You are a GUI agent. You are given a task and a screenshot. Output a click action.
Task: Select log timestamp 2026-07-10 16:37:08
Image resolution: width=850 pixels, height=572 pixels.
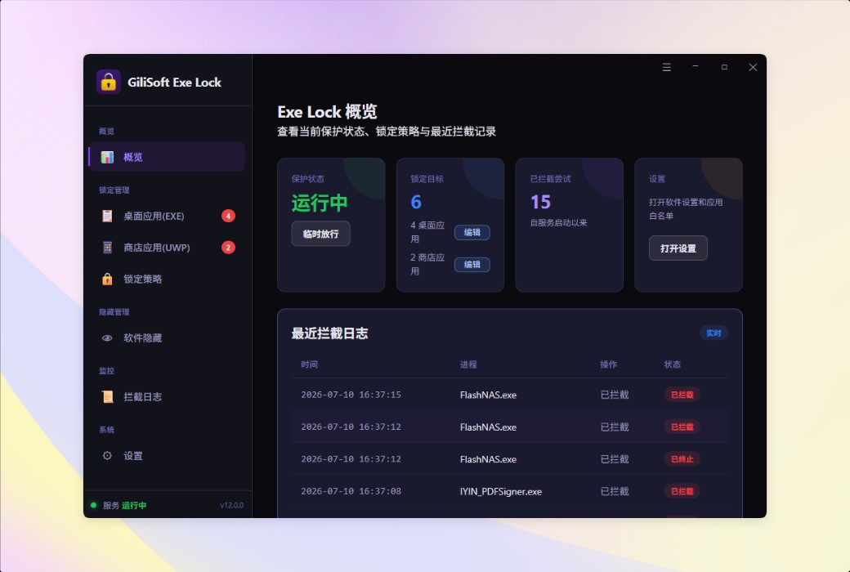(351, 491)
